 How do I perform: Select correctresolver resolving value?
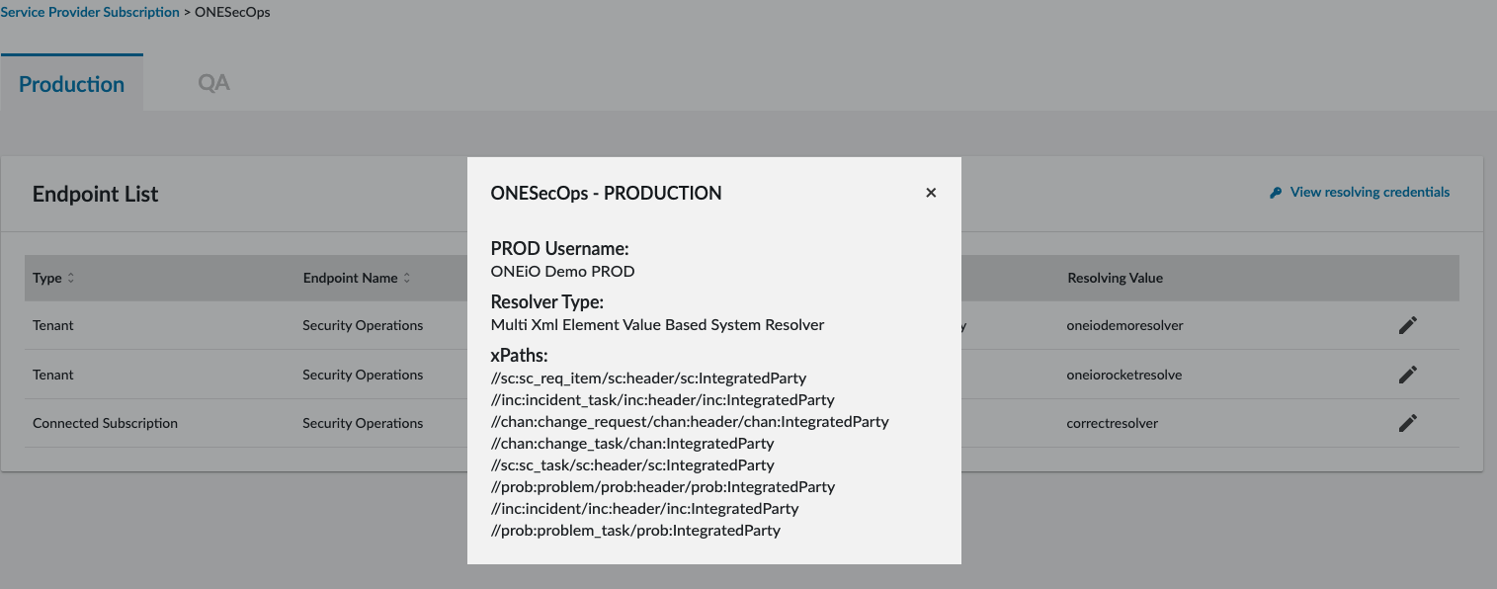[1112, 423]
